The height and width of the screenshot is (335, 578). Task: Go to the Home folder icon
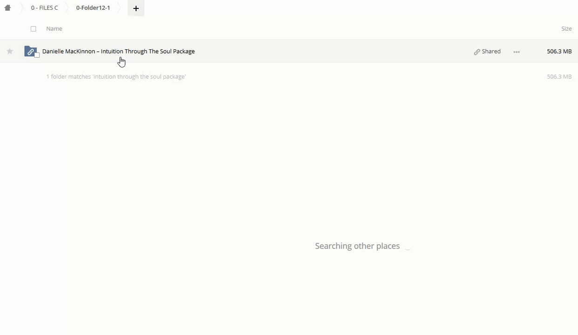(7, 8)
